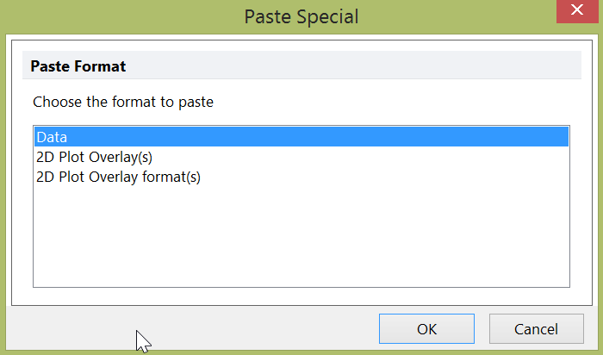Choose 2D Plot Overlay(s) in the list
The image size is (603, 355).
point(94,158)
